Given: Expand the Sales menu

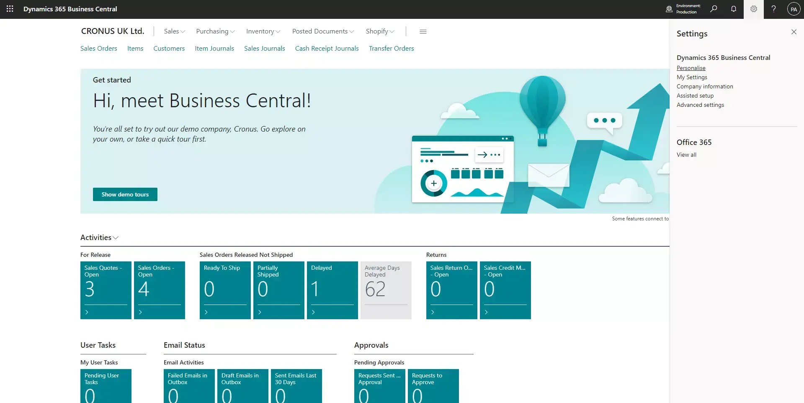Looking at the screenshot, I should click(x=174, y=31).
